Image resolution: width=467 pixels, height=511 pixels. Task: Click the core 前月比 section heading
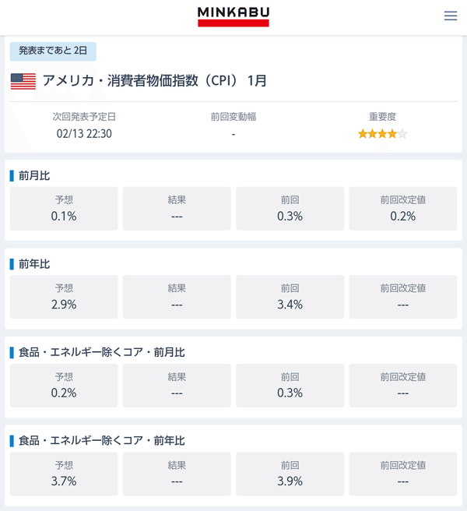click(x=102, y=352)
